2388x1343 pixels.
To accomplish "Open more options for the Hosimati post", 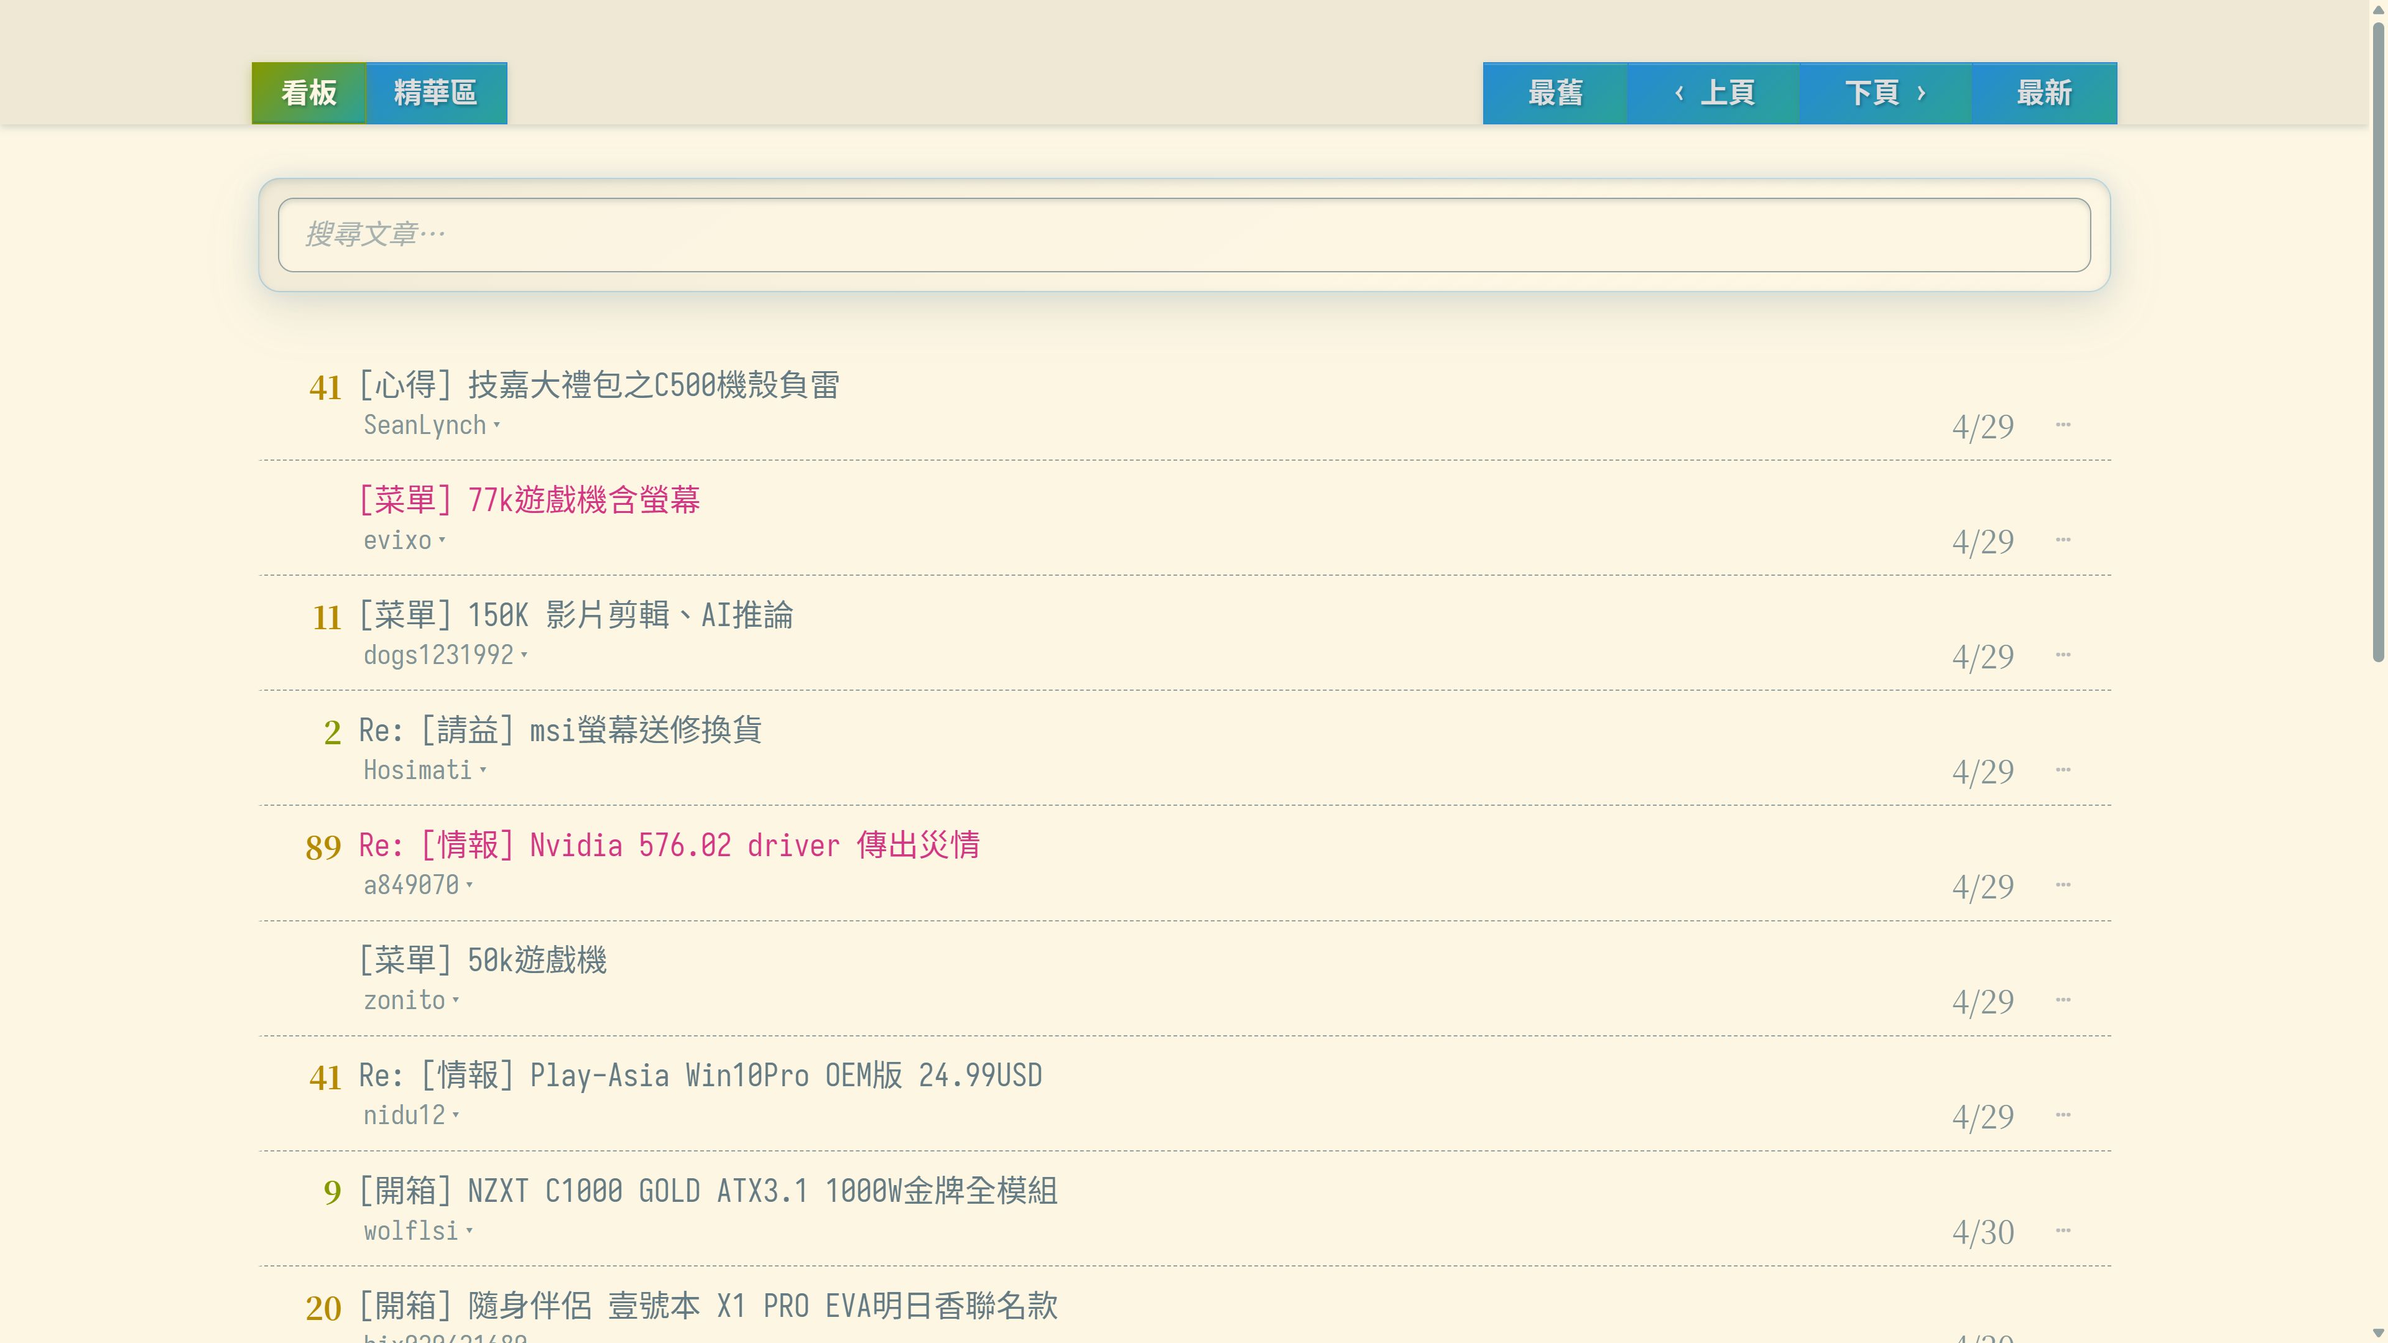I will click(2063, 769).
